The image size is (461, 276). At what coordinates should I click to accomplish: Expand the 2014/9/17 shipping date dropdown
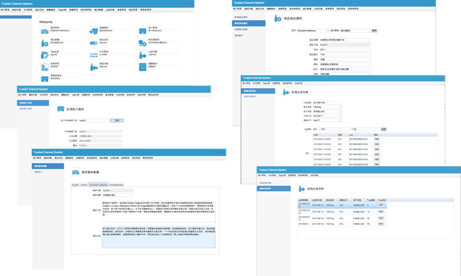(341, 116)
